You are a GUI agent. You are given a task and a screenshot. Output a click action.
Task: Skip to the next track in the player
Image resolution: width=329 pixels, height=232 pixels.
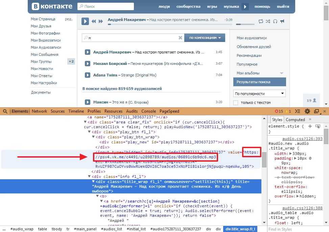tap(101, 21)
